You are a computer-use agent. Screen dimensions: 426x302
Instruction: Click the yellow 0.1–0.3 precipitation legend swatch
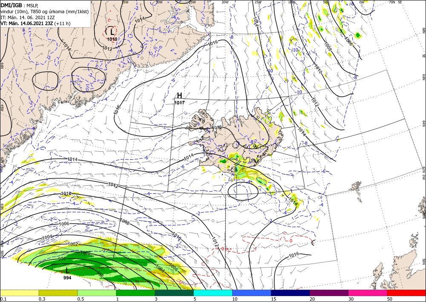19,293
